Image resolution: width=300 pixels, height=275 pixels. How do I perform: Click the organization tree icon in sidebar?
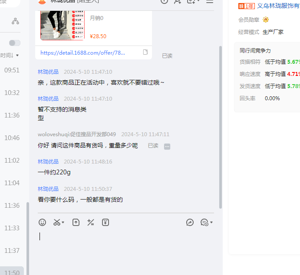15,21
